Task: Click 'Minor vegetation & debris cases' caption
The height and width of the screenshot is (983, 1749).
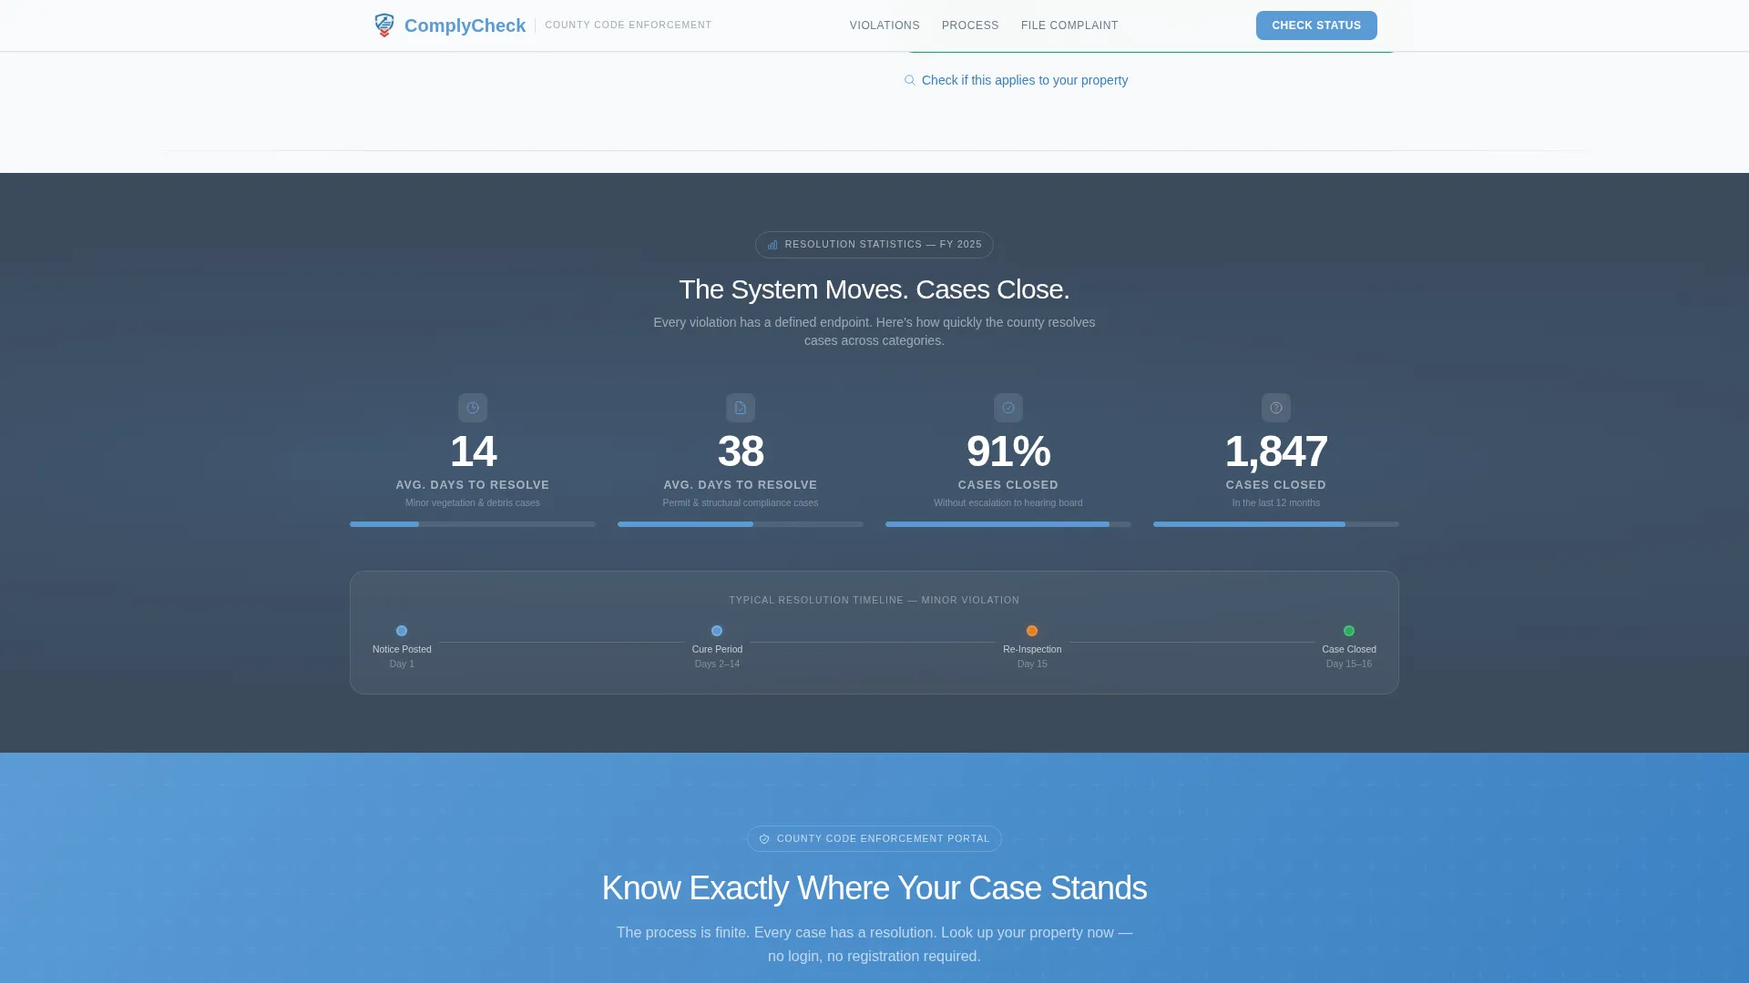Action: pyautogui.click(x=473, y=503)
